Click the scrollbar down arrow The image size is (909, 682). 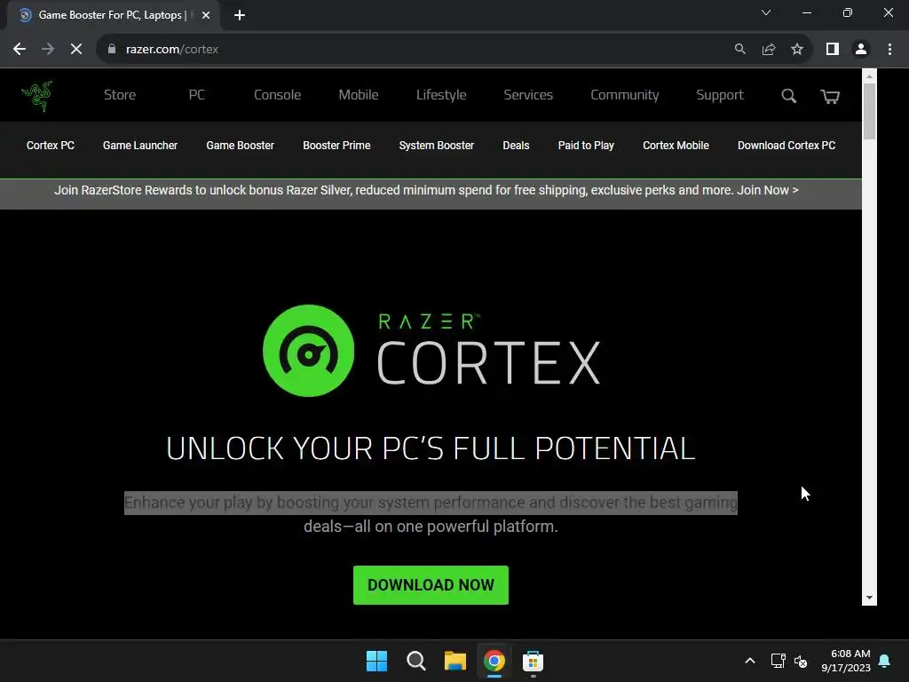tap(869, 598)
